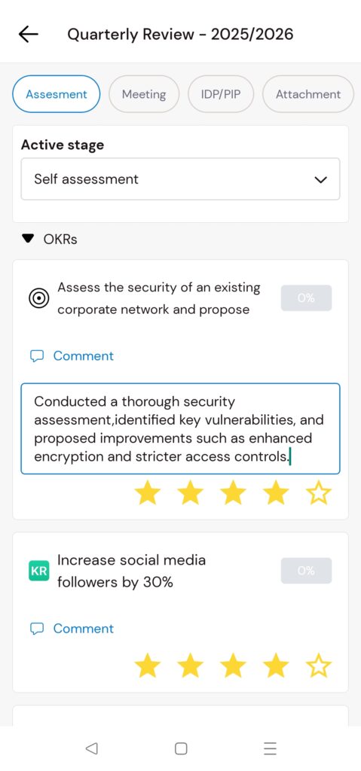Screen dimensions: 361x771
Task: Click the objective target icon
Action: tap(39, 298)
